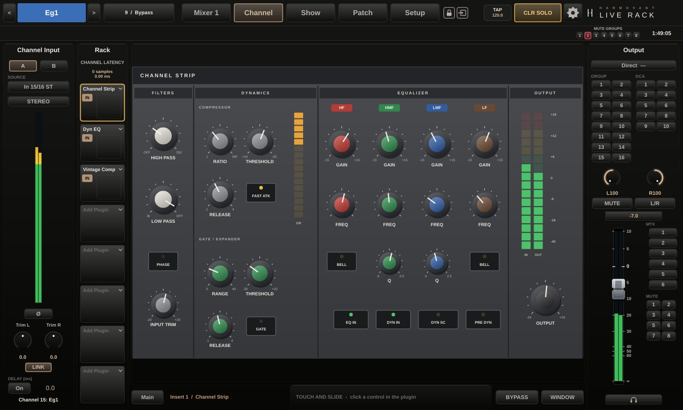Click the Trim R knob

[x=54, y=340]
